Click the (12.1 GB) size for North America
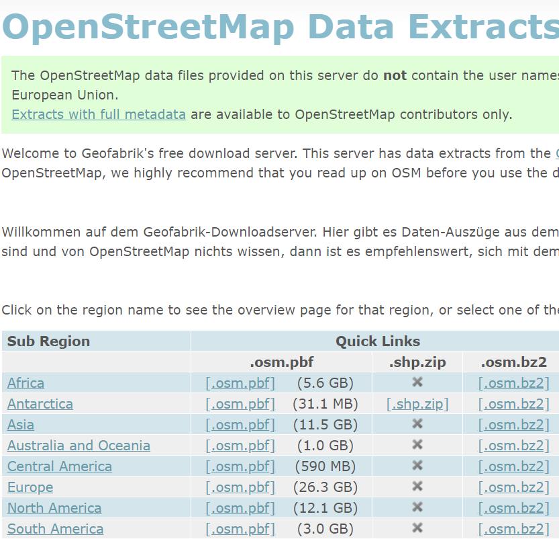The width and height of the screenshot is (559, 539). [x=325, y=508]
